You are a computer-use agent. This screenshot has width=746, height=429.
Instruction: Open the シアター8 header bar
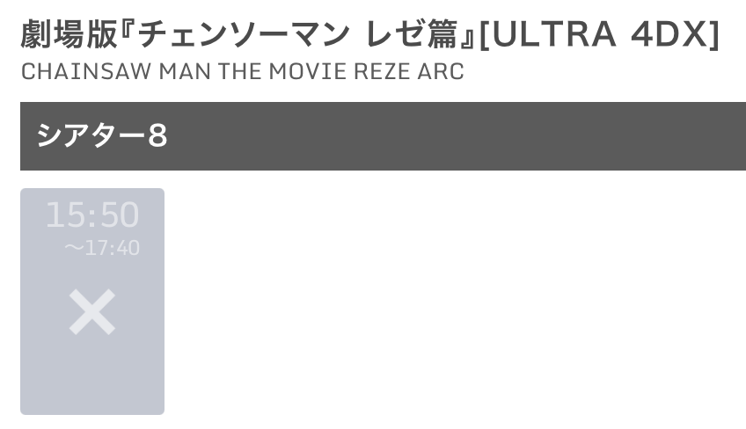tap(383, 136)
